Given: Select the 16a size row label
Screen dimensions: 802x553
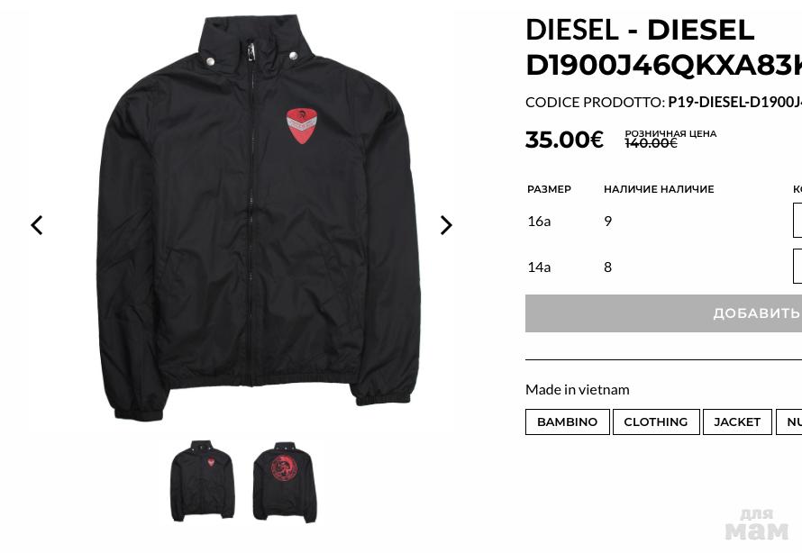Looking at the screenshot, I should [x=539, y=222].
